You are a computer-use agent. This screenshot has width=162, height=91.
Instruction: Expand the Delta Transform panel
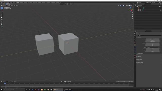pyautogui.click(x=140, y=53)
